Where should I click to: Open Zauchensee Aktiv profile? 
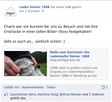click(23, 94)
